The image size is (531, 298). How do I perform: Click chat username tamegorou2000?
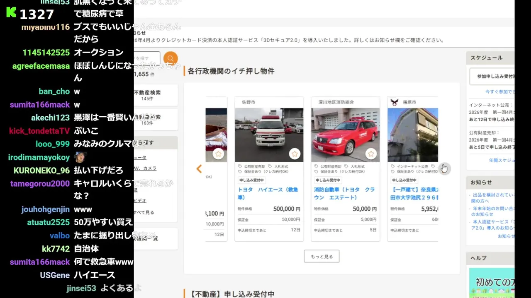40,184
